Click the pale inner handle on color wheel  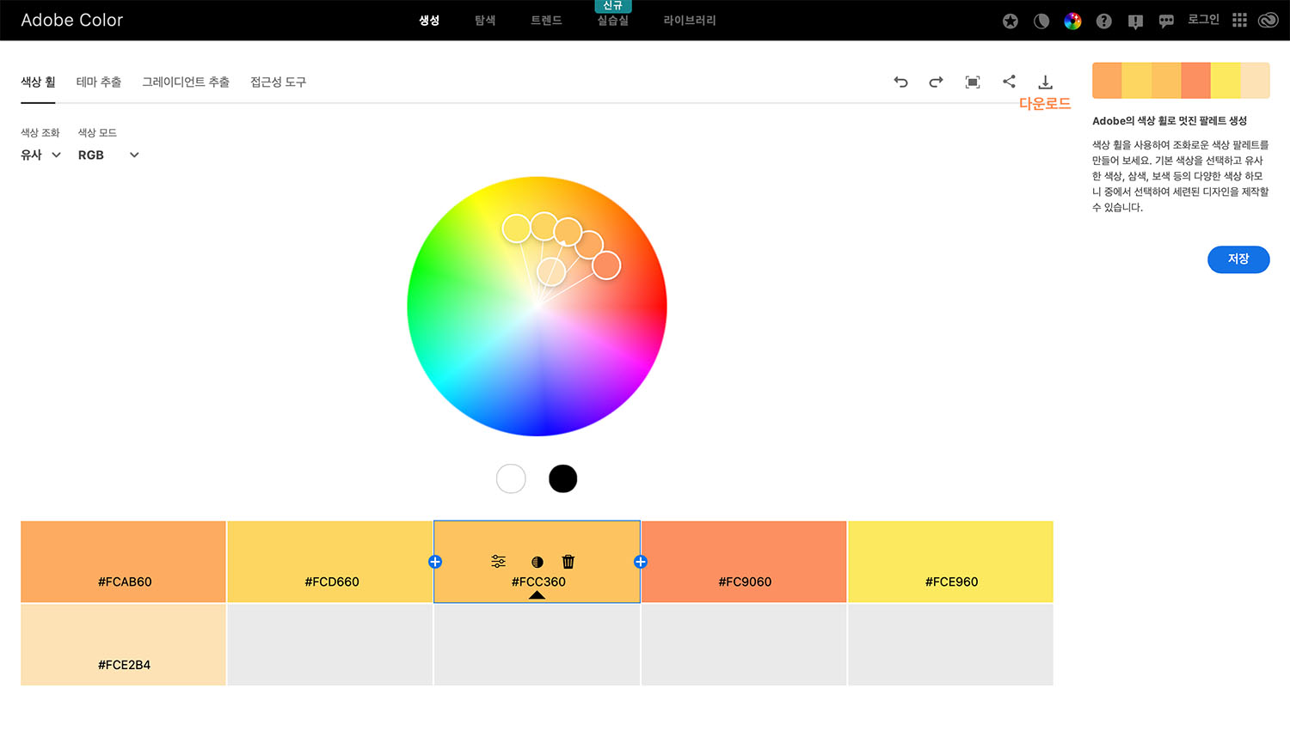coord(551,271)
